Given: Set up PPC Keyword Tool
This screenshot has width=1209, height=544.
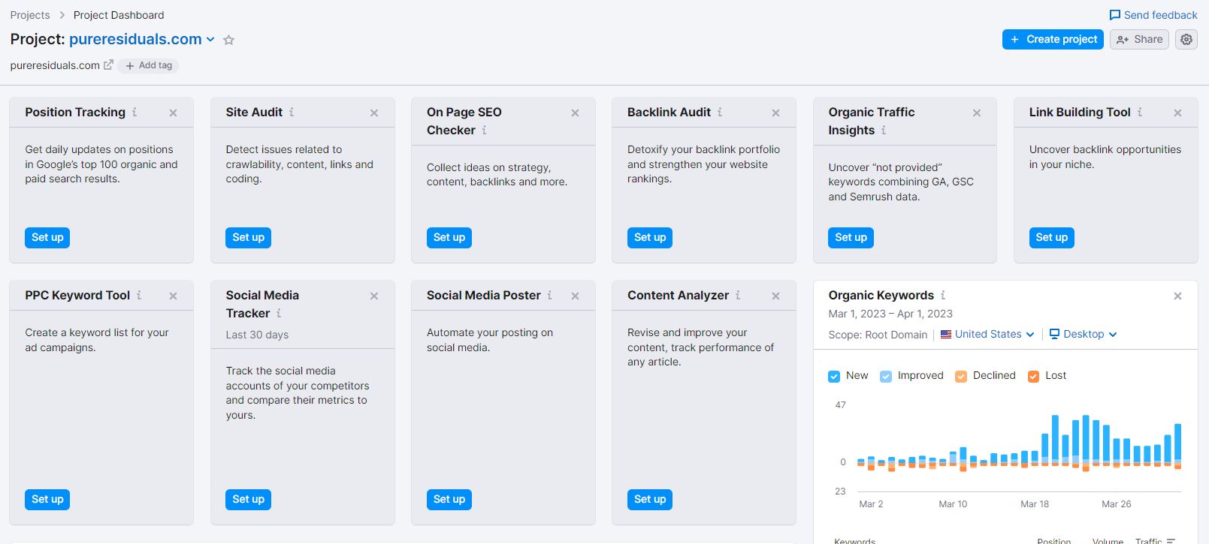Looking at the screenshot, I should pyautogui.click(x=47, y=500).
